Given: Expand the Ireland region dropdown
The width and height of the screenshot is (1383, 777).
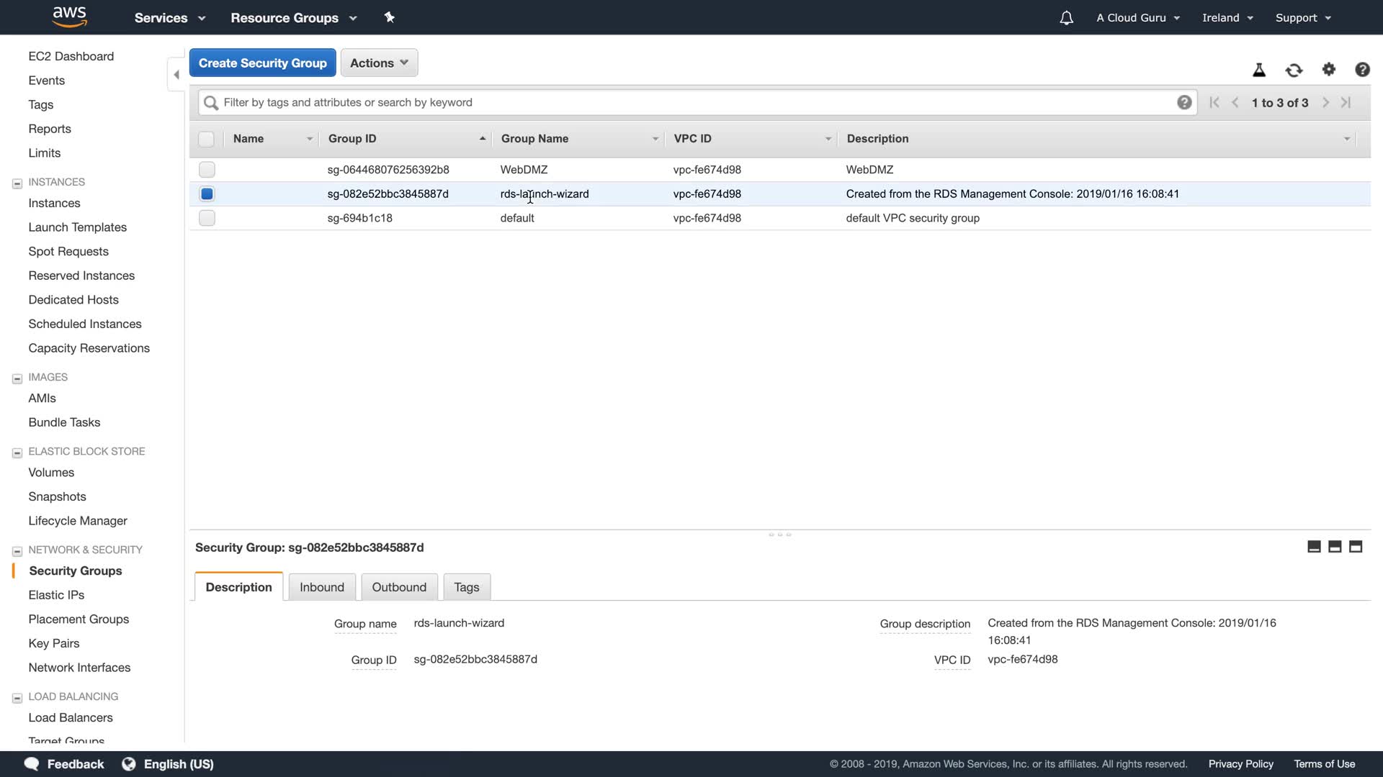Looking at the screenshot, I should point(1227,18).
